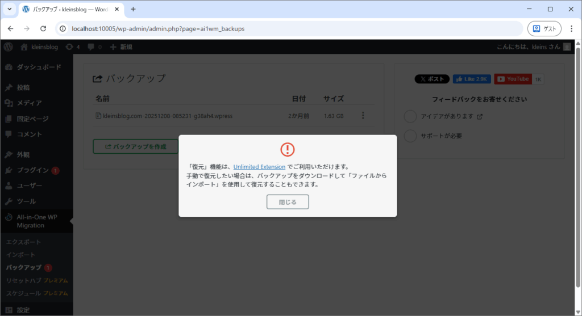
Task: Click the YouTube subscribe button
Action: [x=513, y=79]
